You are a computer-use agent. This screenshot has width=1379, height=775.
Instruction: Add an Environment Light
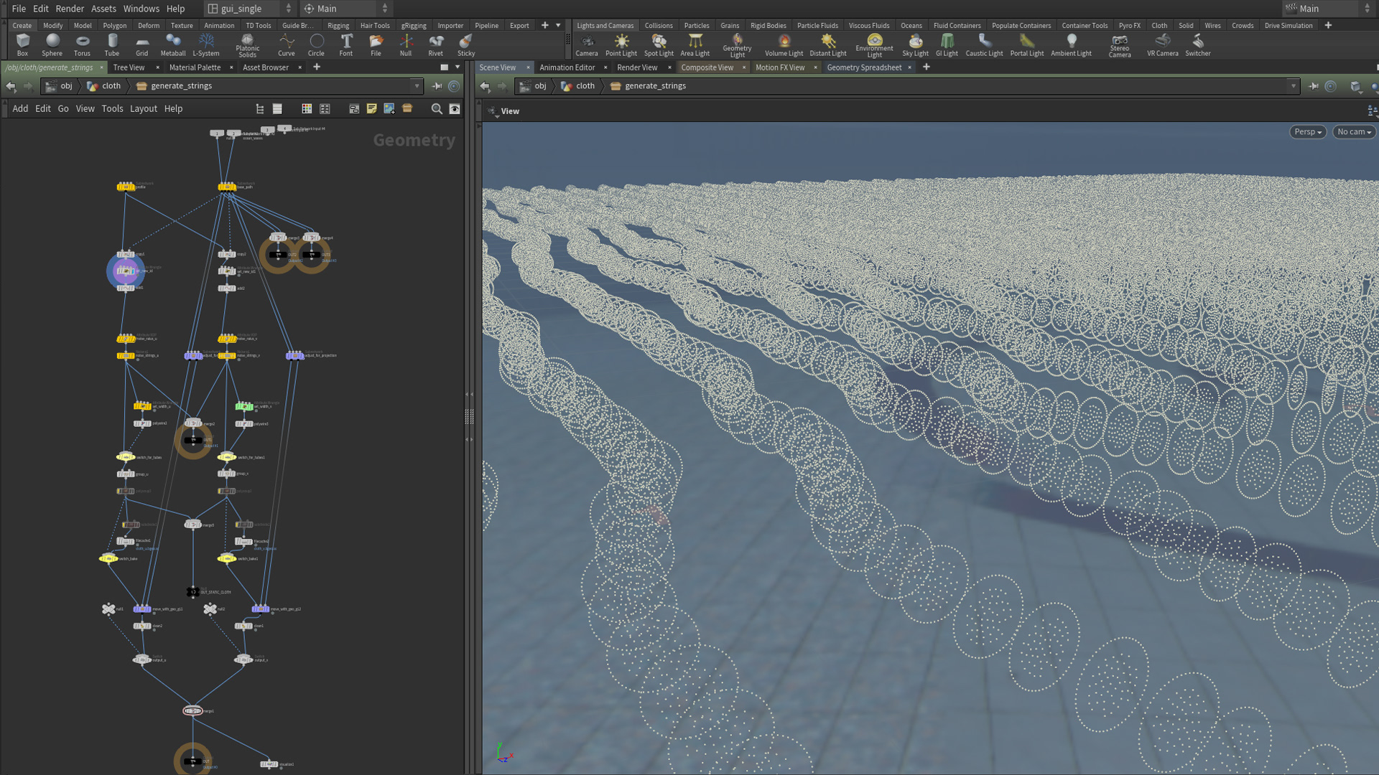pos(874,45)
